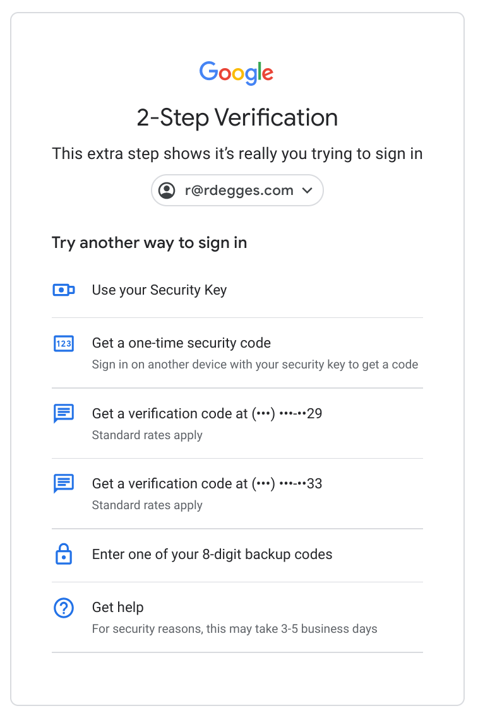The height and width of the screenshot is (718, 478).
Task: Get verification code at number ending 29
Action: pos(207,414)
